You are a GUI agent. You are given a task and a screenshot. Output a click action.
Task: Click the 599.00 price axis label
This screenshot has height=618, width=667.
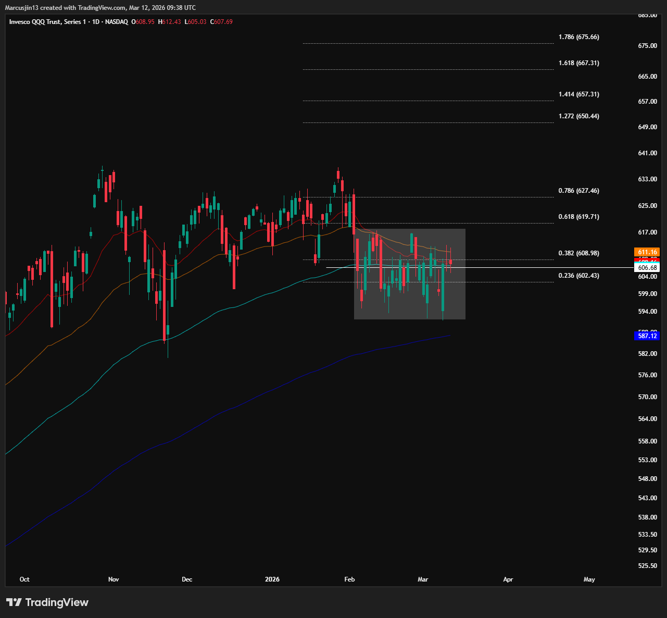pos(648,294)
